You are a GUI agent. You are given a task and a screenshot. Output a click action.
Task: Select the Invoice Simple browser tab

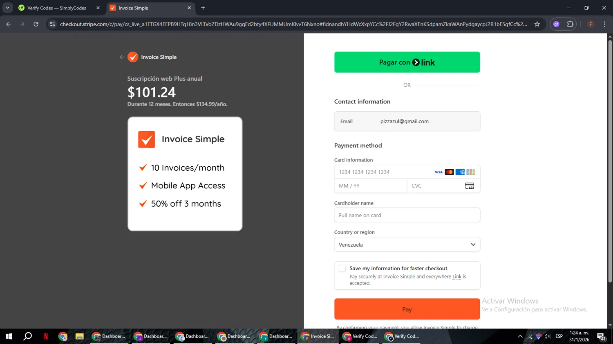[x=150, y=8]
